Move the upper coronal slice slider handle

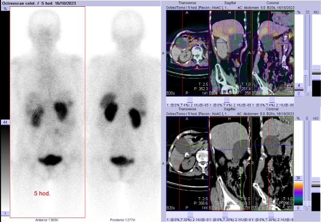coord(272,100)
